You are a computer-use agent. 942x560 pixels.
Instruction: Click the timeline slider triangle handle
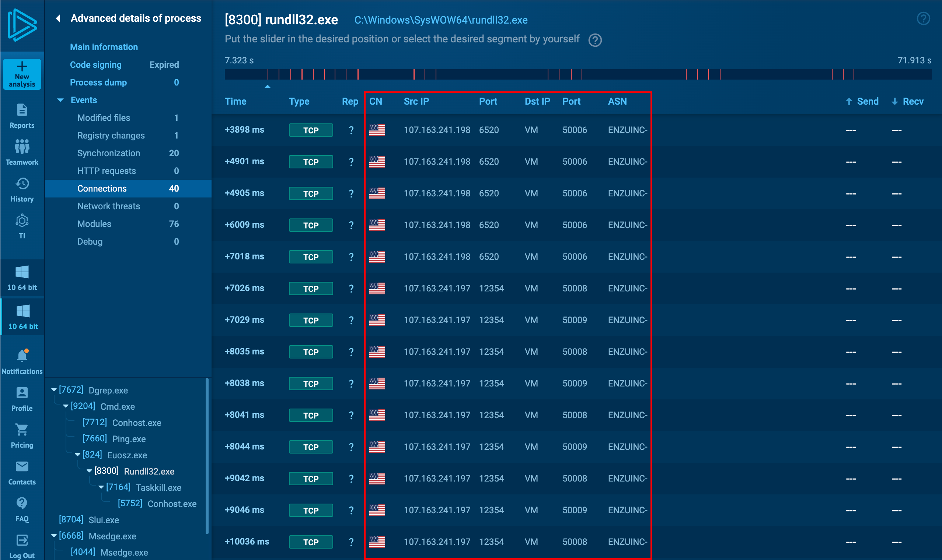pos(268,87)
